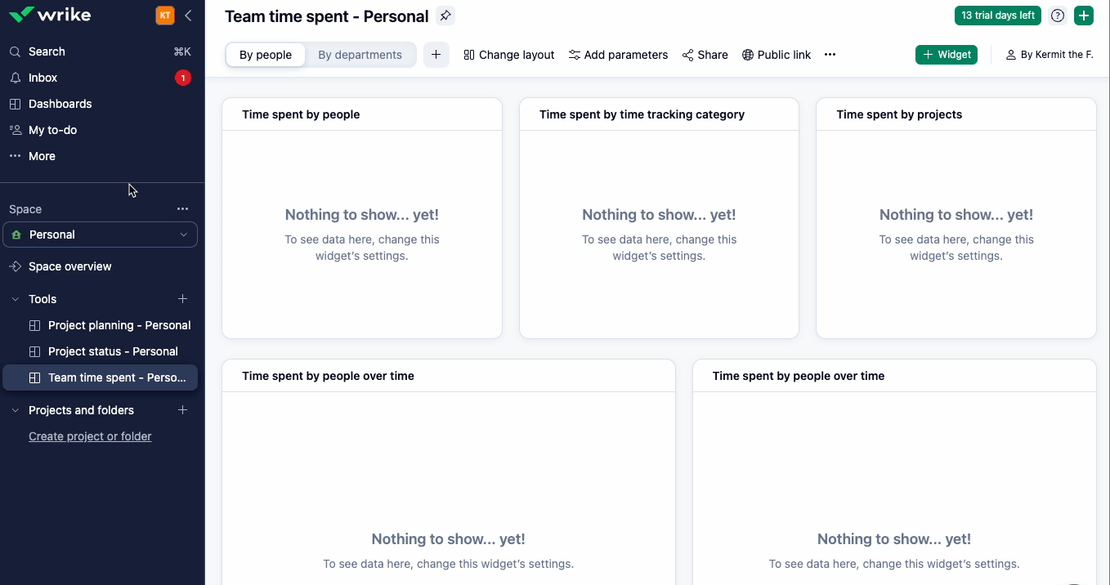The width and height of the screenshot is (1110, 585).
Task: Click By Kermit the F. owner label
Action: click(1050, 55)
